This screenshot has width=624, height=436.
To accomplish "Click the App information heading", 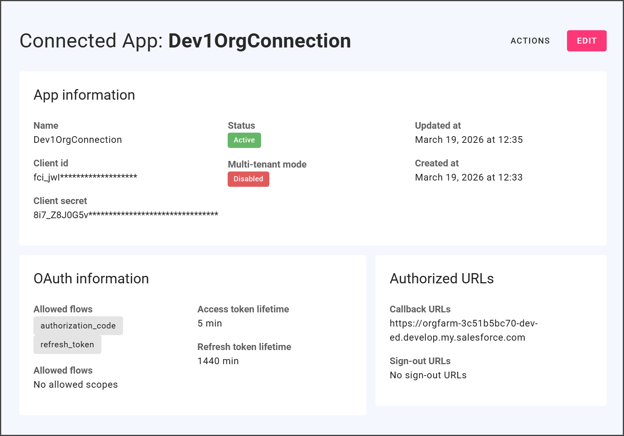I will pyautogui.click(x=84, y=95).
